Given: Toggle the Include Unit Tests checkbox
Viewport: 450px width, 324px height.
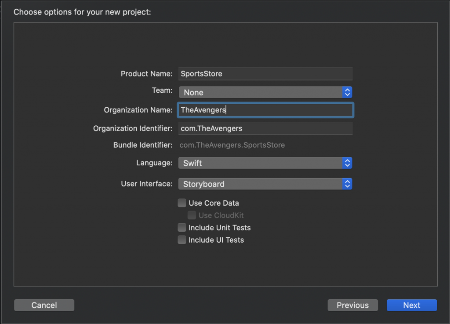Looking at the screenshot, I should (x=182, y=228).
